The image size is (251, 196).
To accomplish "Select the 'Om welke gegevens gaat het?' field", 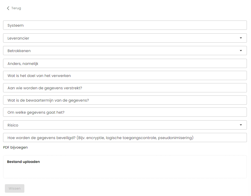I will coord(125,112).
